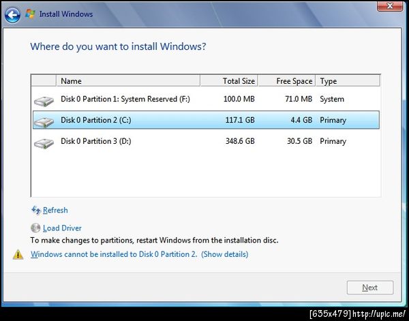Viewport: 409px width, 321px height.
Task: Sort by the Total Size column header
Action: click(229, 81)
